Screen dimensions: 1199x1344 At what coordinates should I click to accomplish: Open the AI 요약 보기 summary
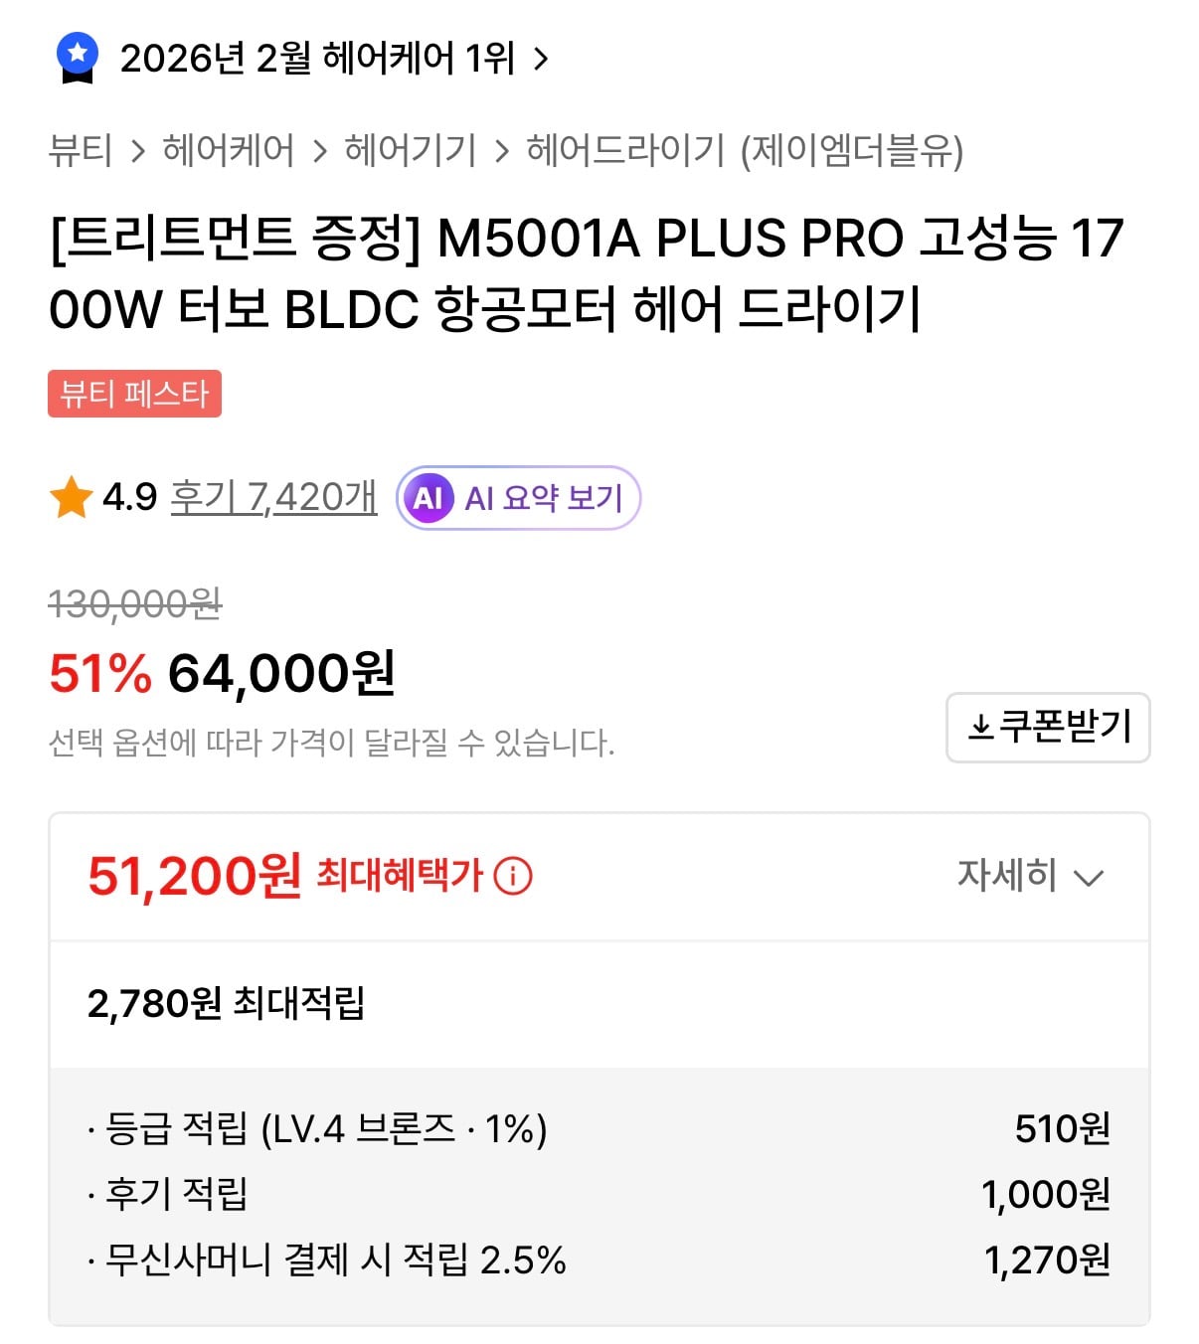click(x=543, y=497)
